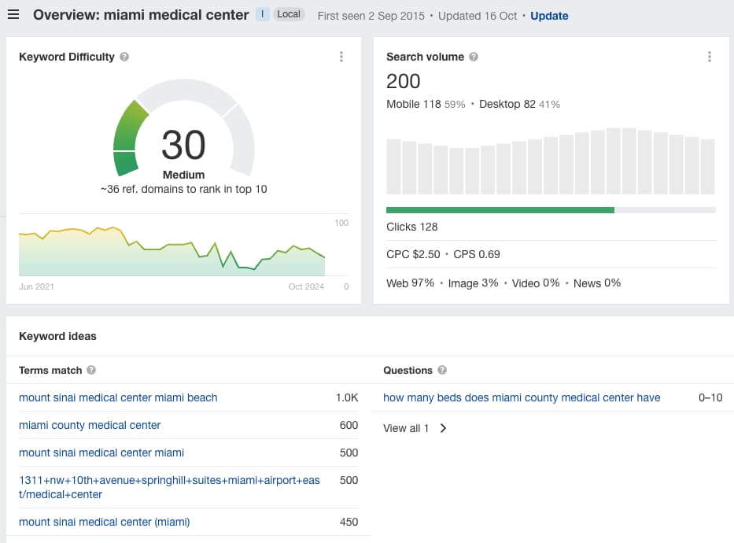Screen dimensions: 734x543
Task: Open Search volume card options menu
Action: tap(709, 57)
